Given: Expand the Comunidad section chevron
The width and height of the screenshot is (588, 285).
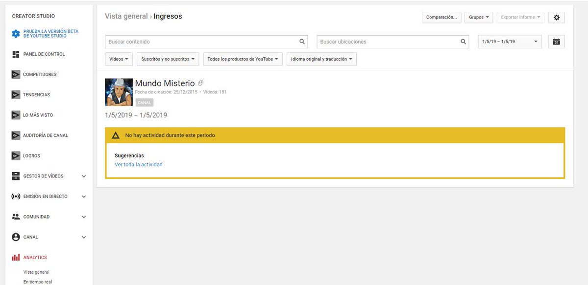Looking at the screenshot, I should click(x=84, y=217).
